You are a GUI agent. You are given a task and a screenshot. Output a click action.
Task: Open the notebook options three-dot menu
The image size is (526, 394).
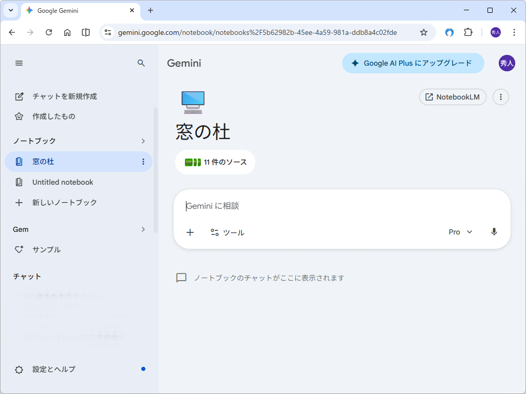500,96
